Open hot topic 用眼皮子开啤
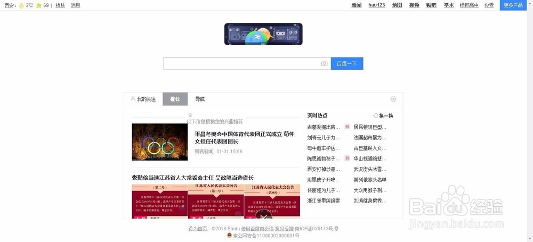This screenshot has width=533, height=242. click(324, 180)
